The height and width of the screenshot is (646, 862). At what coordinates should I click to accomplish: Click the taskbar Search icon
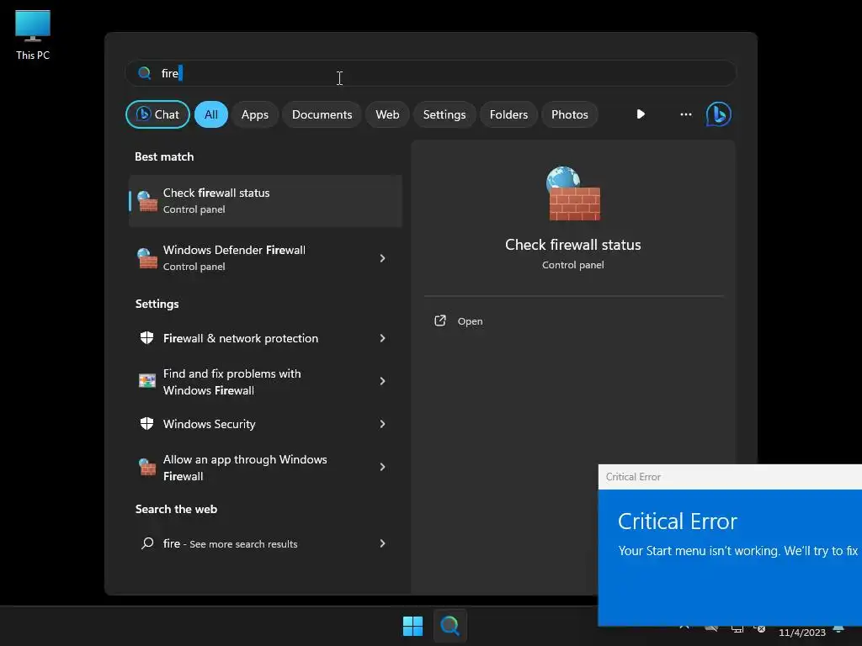(x=450, y=626)
